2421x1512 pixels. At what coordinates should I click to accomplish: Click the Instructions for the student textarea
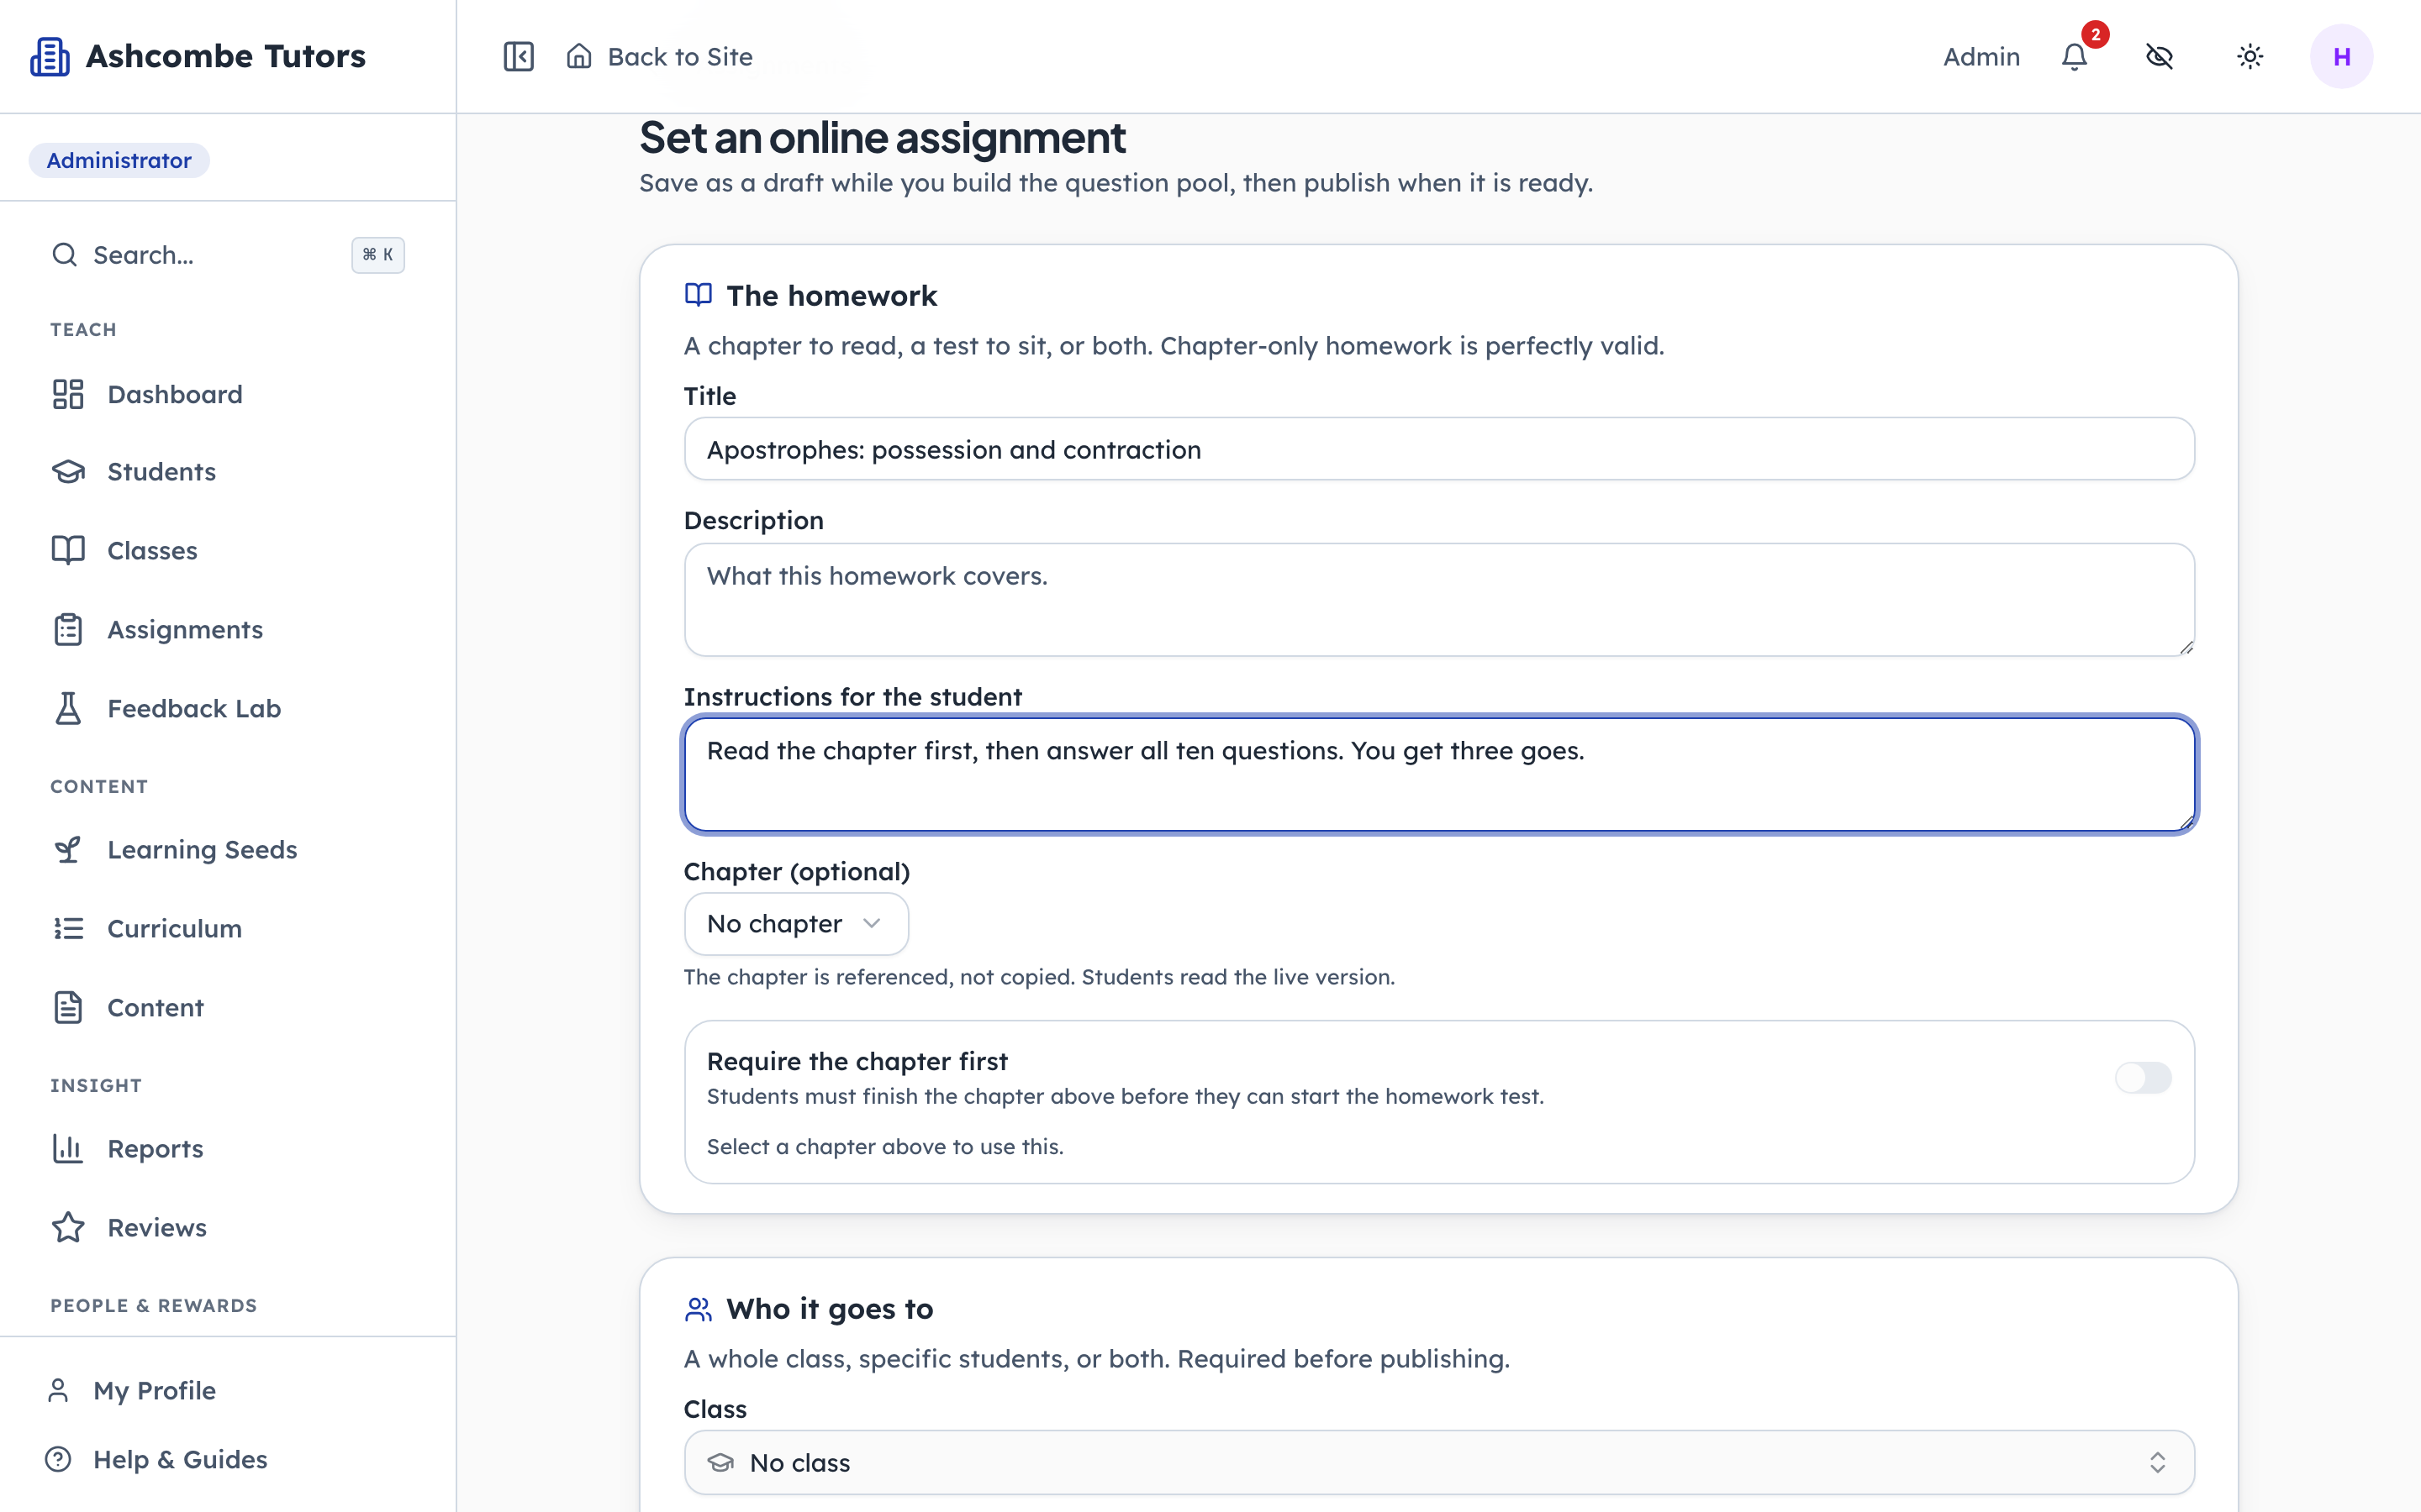tap(1438, 774)
